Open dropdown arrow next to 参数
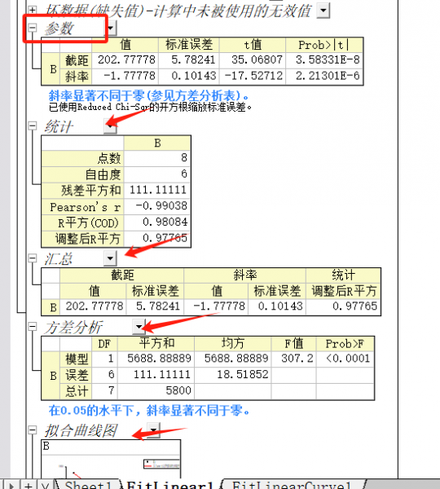The height and width of the screenshot is (489, 440). [111, 29]
